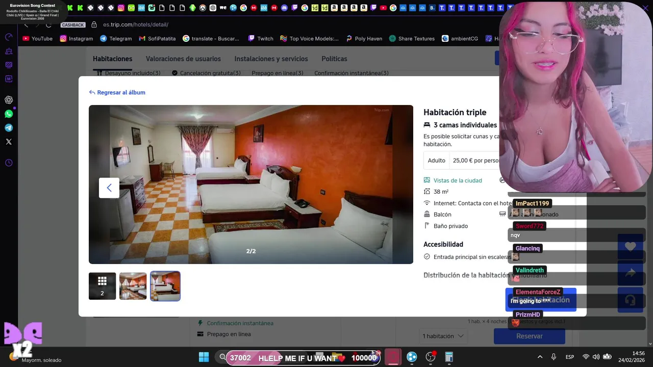Open the Políticas tab
653x367 pixels.
334,59
